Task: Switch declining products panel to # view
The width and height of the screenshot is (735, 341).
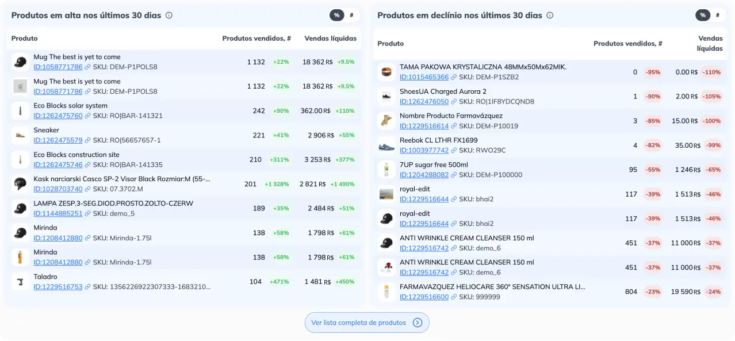Action: pos(717,16)
